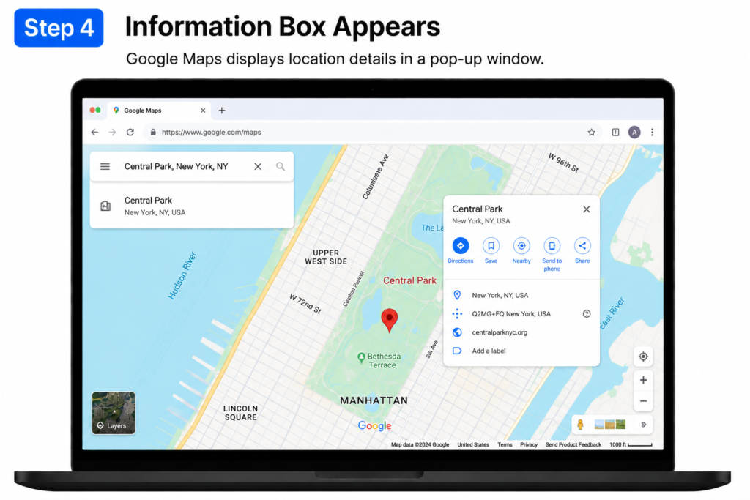Clear the search text with X icon
750x500 pixels.
coord(258,166)
